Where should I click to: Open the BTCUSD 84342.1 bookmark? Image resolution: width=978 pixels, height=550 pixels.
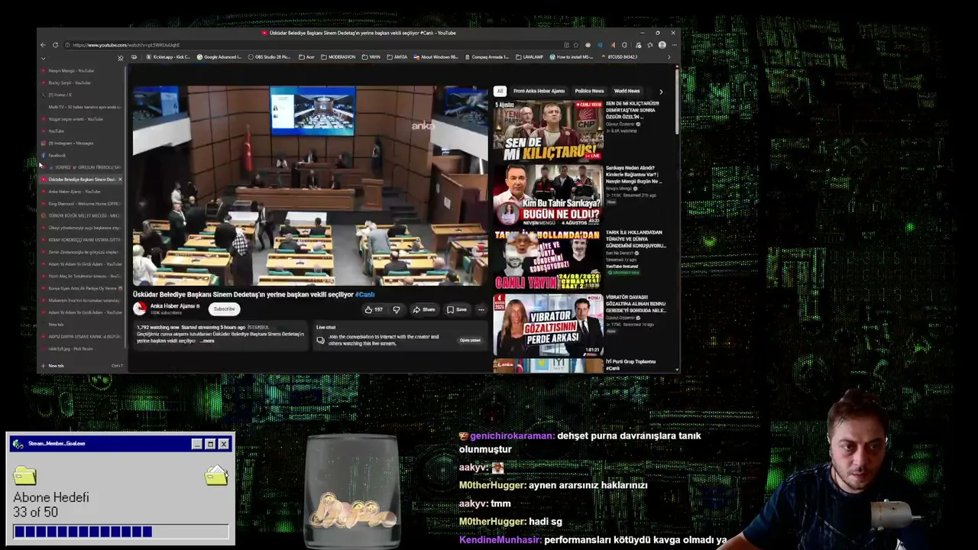coord(620,57)
